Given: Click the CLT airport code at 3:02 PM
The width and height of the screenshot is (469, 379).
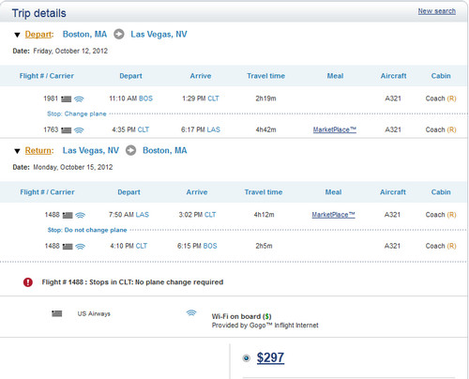Looking at the screenshot, I should point(210,215).
